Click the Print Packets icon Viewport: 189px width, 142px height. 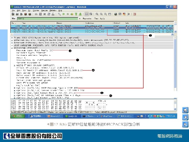coord(53,14)
